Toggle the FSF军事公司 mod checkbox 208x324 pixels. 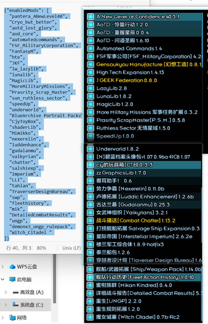point(91,57)
